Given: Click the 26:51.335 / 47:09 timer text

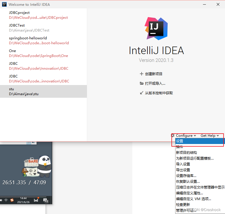Looking at the screenshot, I should tap(24, 182).
